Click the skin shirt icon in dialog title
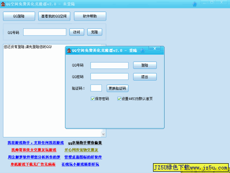The image size is (230, 173). (x=143, y=51)
